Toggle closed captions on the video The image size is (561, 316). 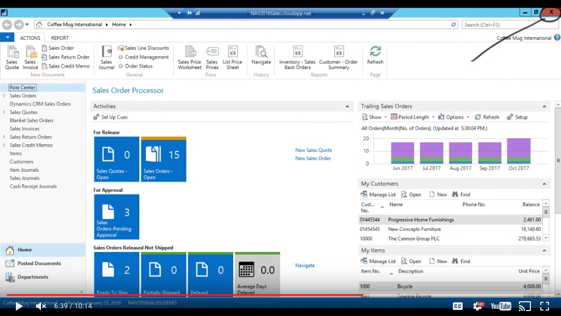point(458,306)
